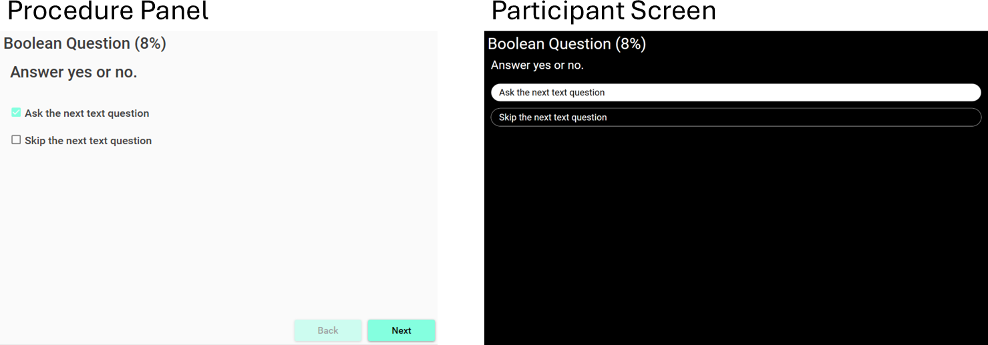Click the Participant Screen title text

604,11
